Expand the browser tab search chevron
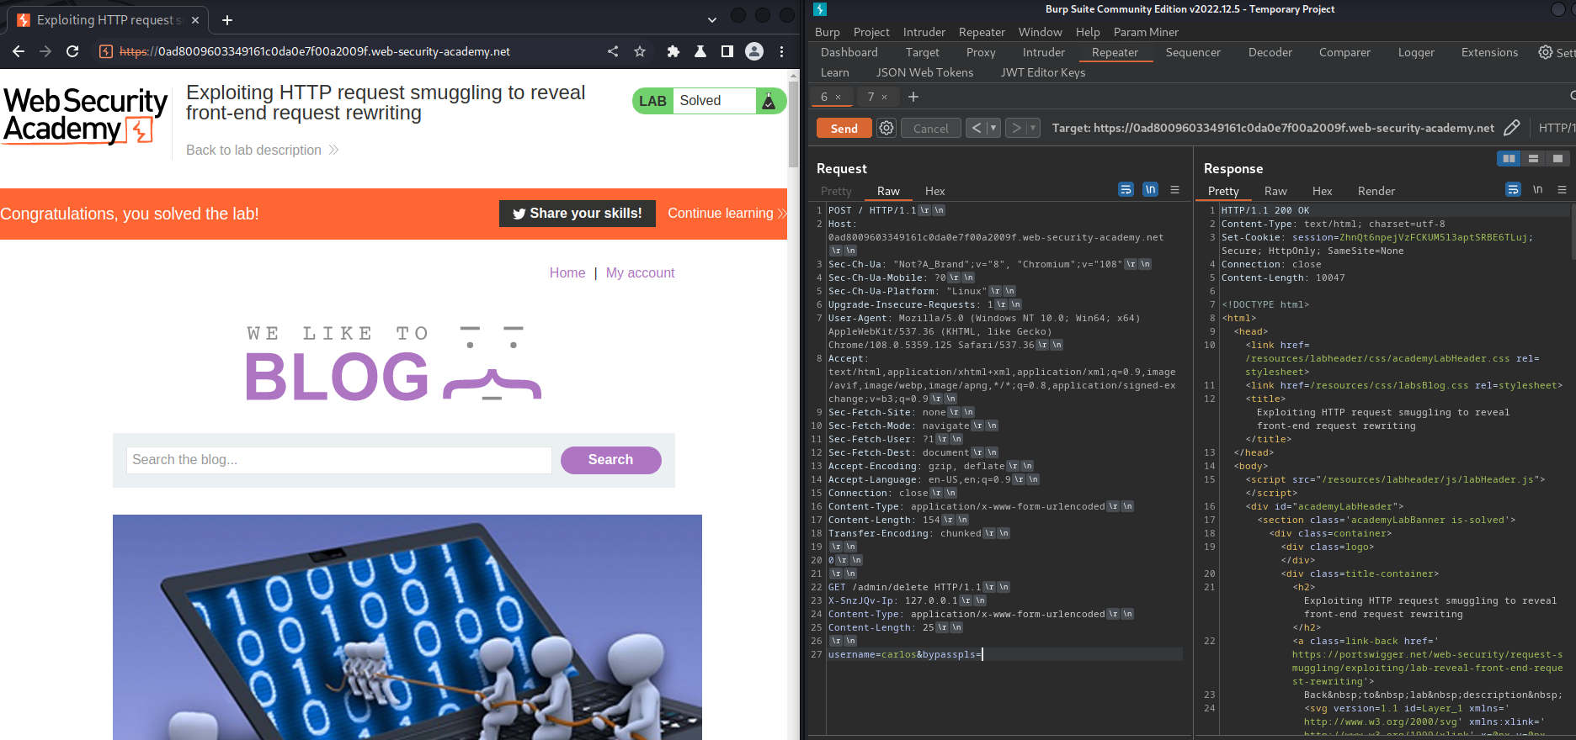 pos(712,19)
